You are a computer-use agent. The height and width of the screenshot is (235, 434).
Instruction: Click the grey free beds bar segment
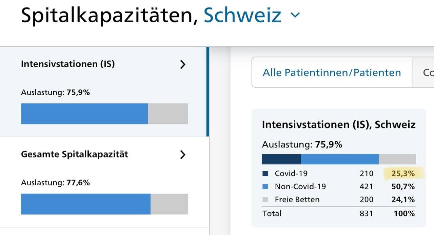click(397, 159)
